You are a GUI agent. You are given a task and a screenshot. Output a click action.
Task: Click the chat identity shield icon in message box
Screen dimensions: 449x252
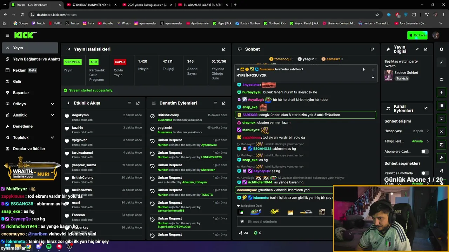tap(242, 222)
